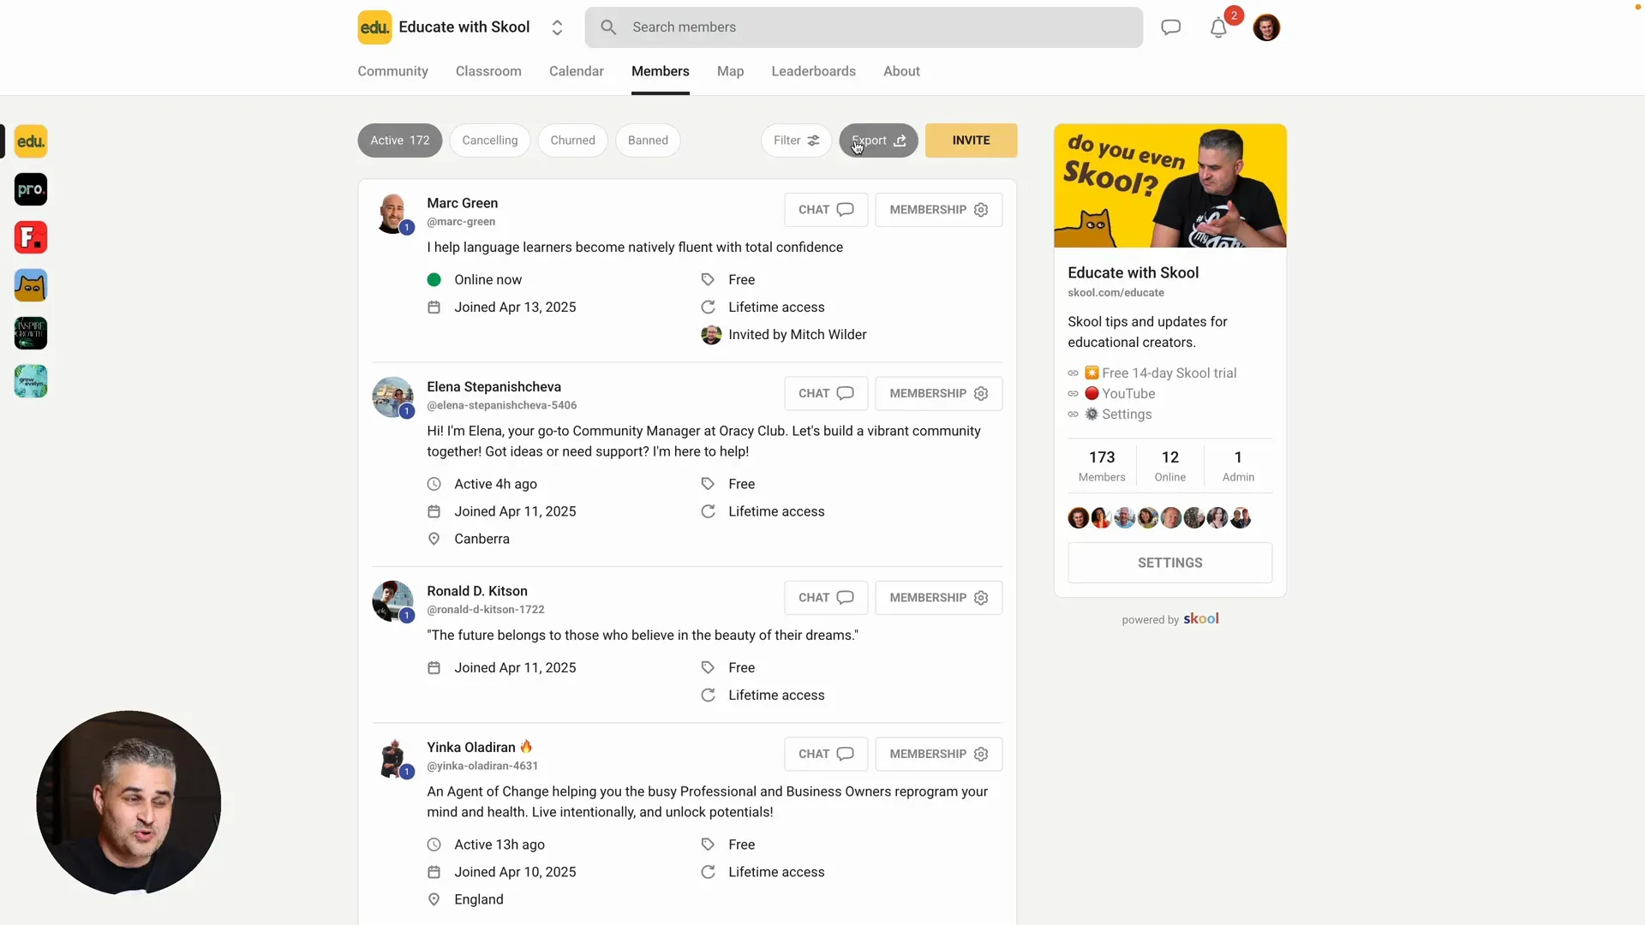Open Ronald D. Kitson's profile name

click(x=477, y=591)
